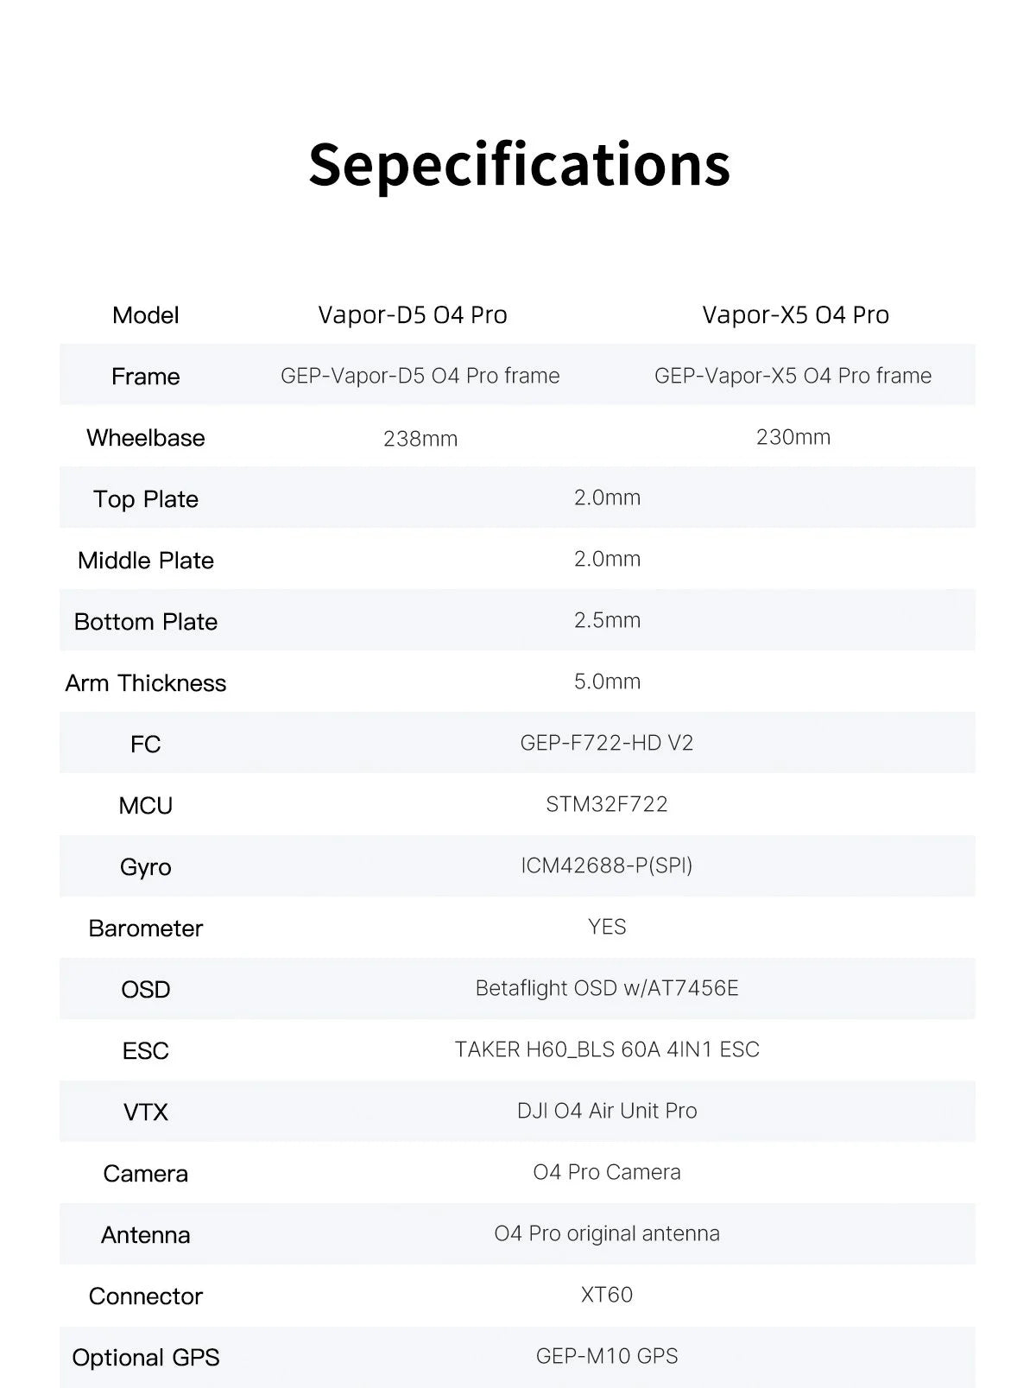Image resolution: width=1036 pixels, height=1388 pixels.
Task: Click the STM32F722 MCU value
Action: point(607,804)
